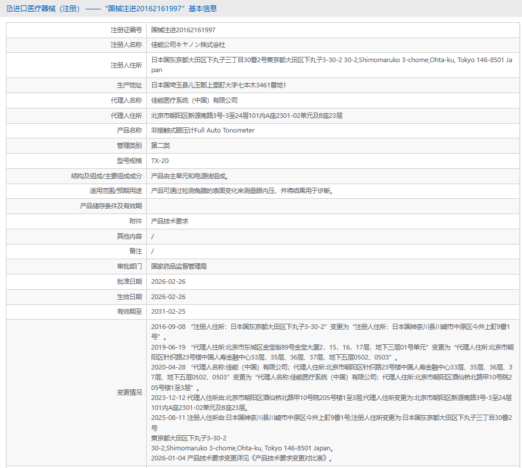Image resolution: width=522 pixels, height=468 pixels.
Task: Click the 其他内容 label
Action: [129, 236]
